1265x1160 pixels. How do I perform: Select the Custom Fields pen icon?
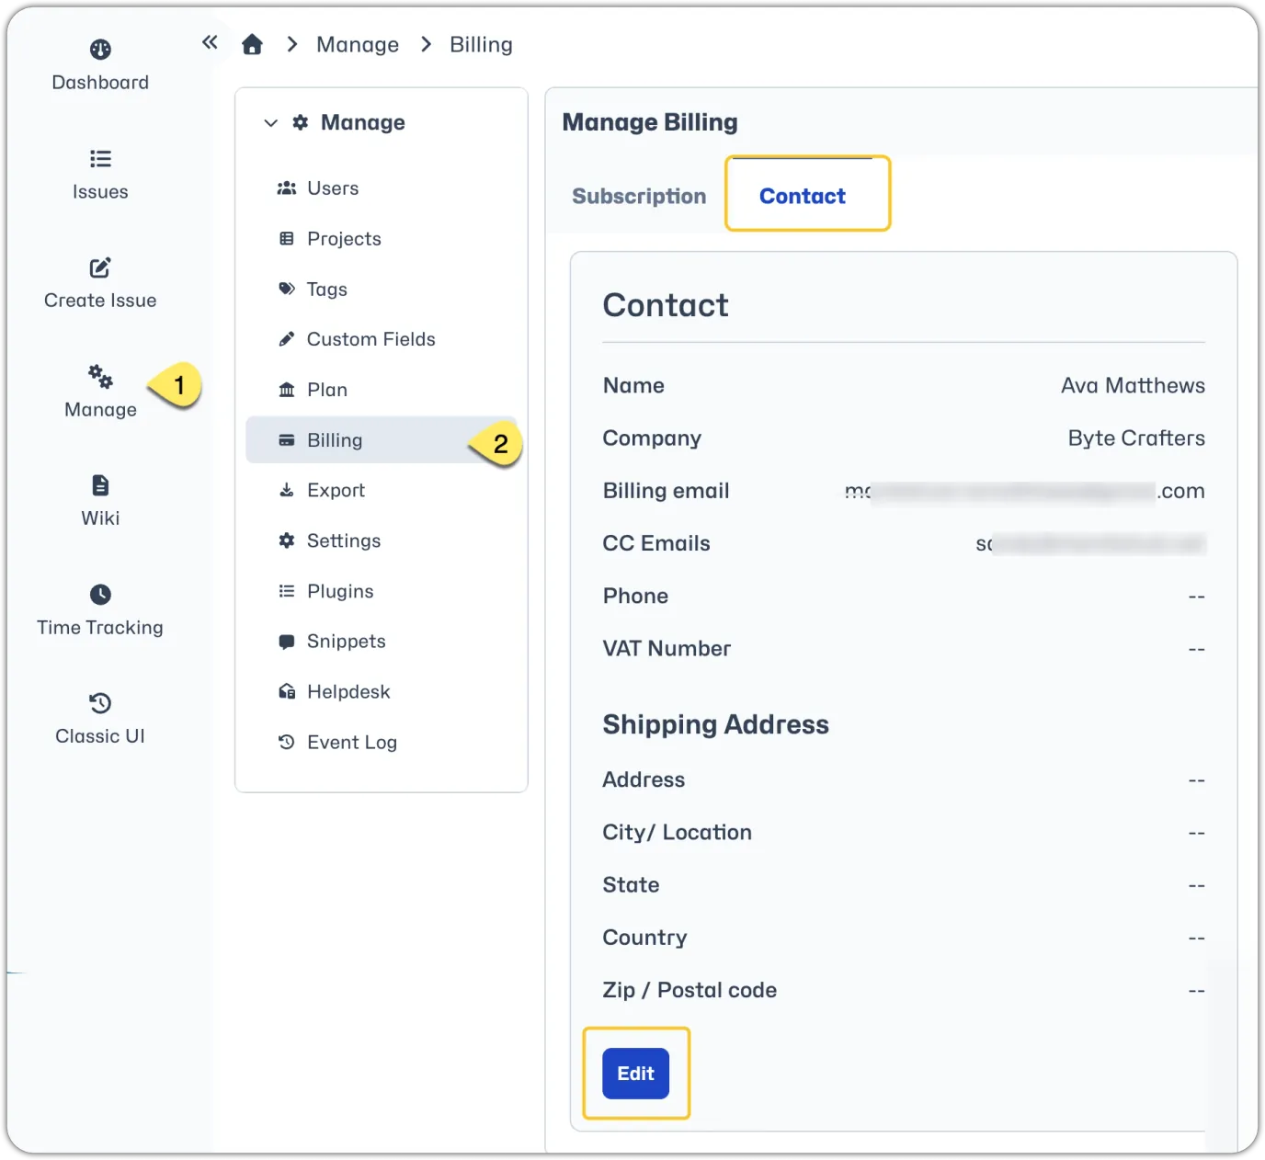click(x=287, y=339)
